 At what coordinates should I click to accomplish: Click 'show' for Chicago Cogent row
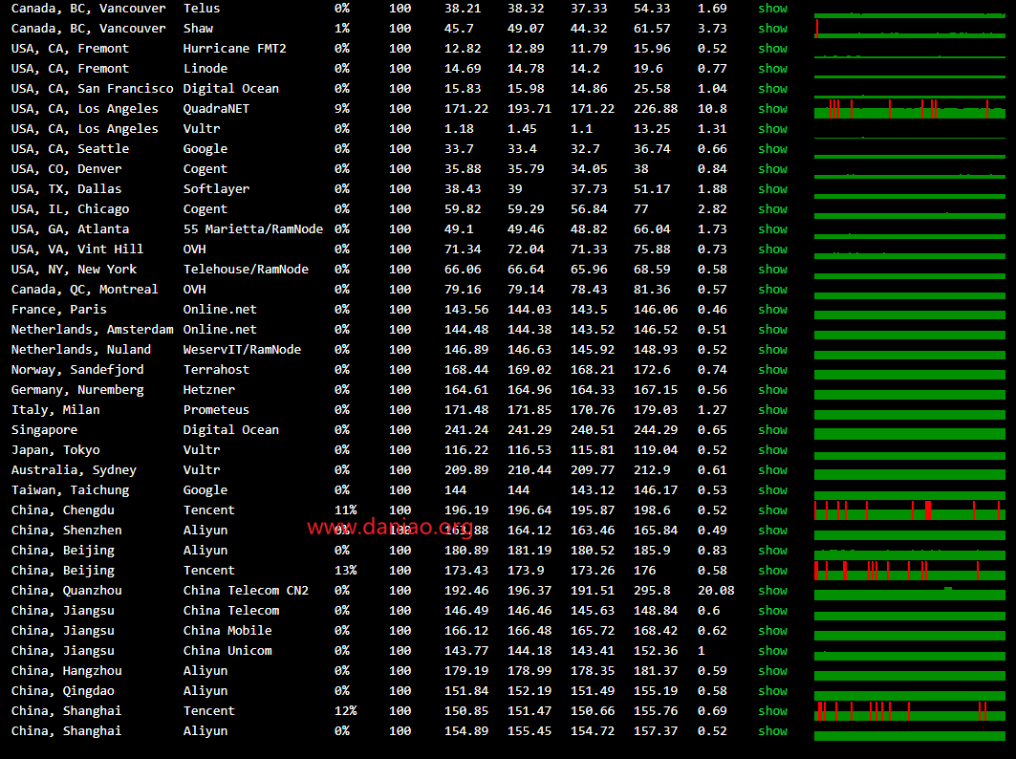tap(772, 209)
